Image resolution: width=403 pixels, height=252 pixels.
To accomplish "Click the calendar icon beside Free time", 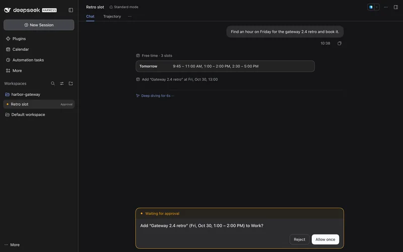I will (x=138, y=55).
